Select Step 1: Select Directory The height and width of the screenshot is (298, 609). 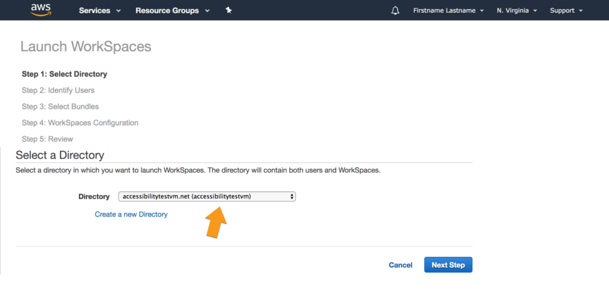(x=64, y=74)
